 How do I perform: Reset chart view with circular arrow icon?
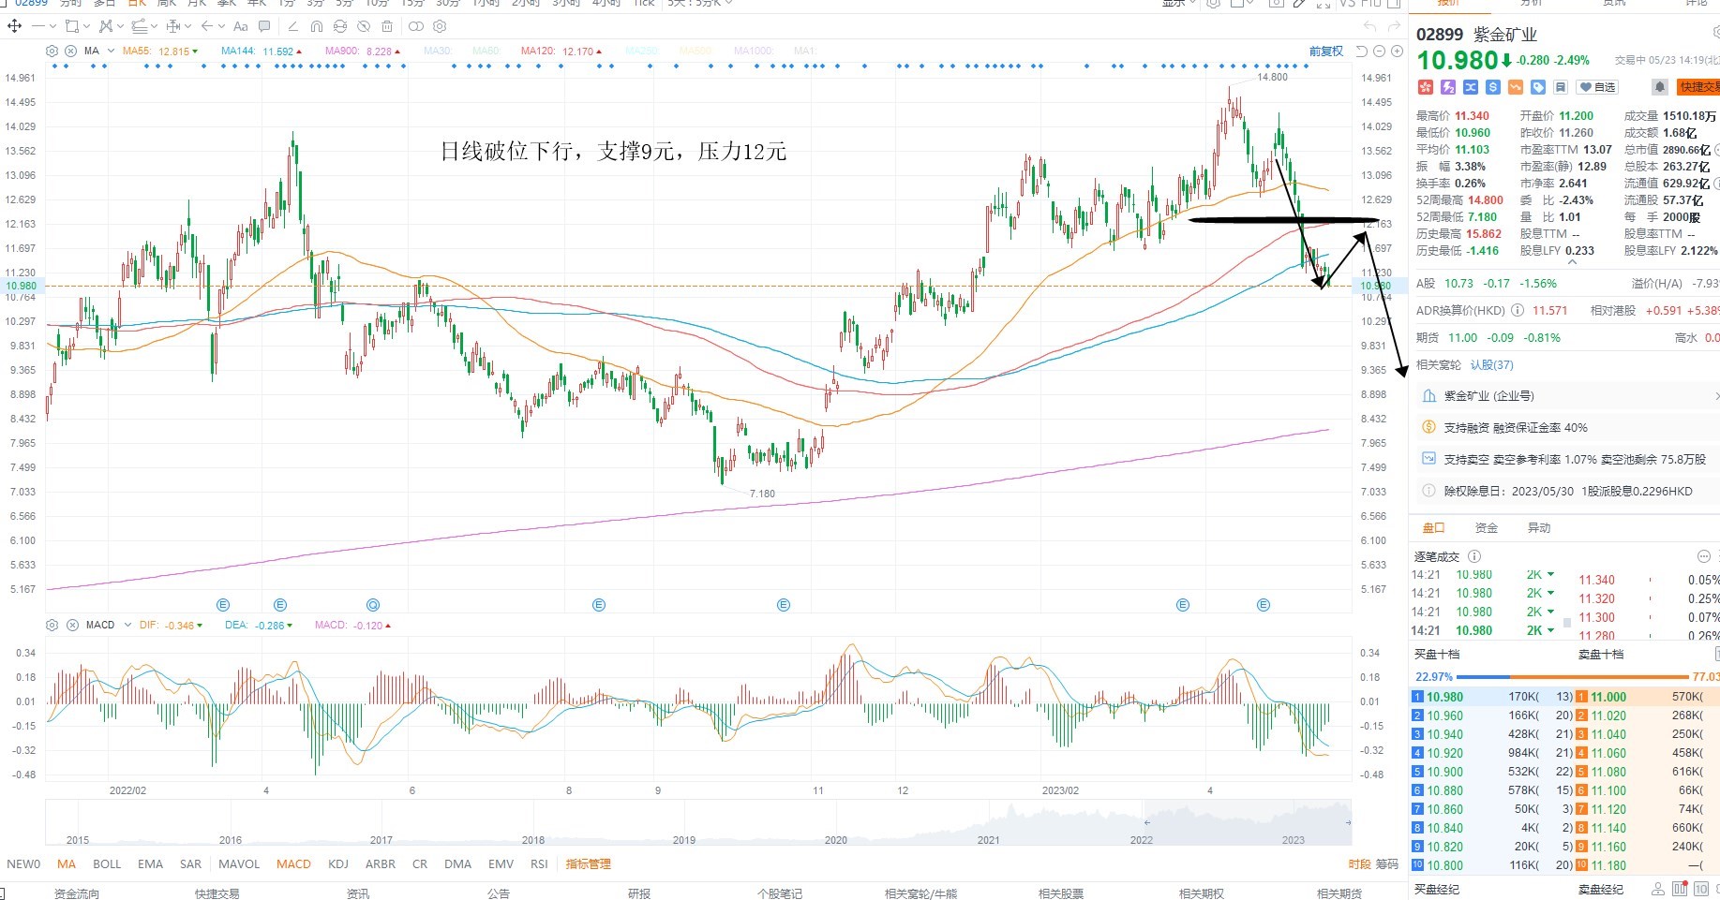coord(1362,51)
